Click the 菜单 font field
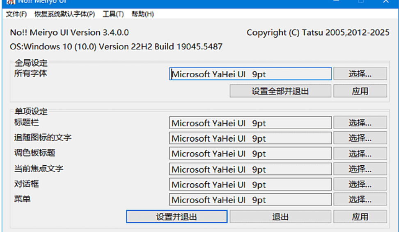The image size is (399, 232). point(250,200)
